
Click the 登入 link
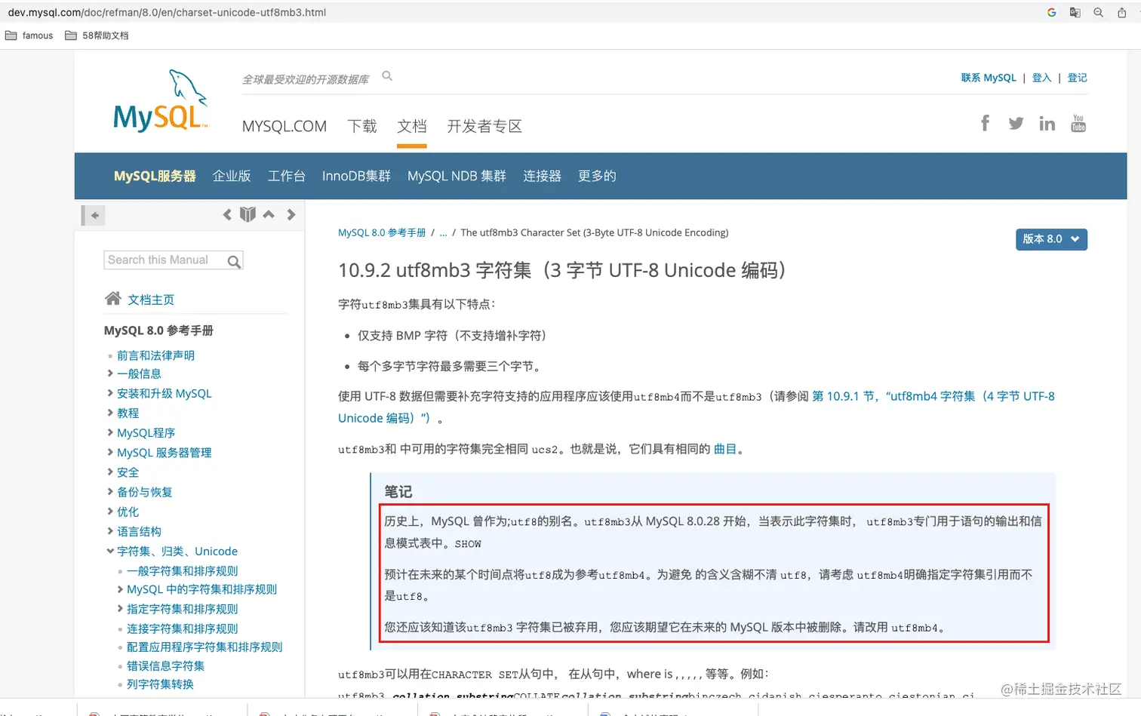[x=1041, y=78]
